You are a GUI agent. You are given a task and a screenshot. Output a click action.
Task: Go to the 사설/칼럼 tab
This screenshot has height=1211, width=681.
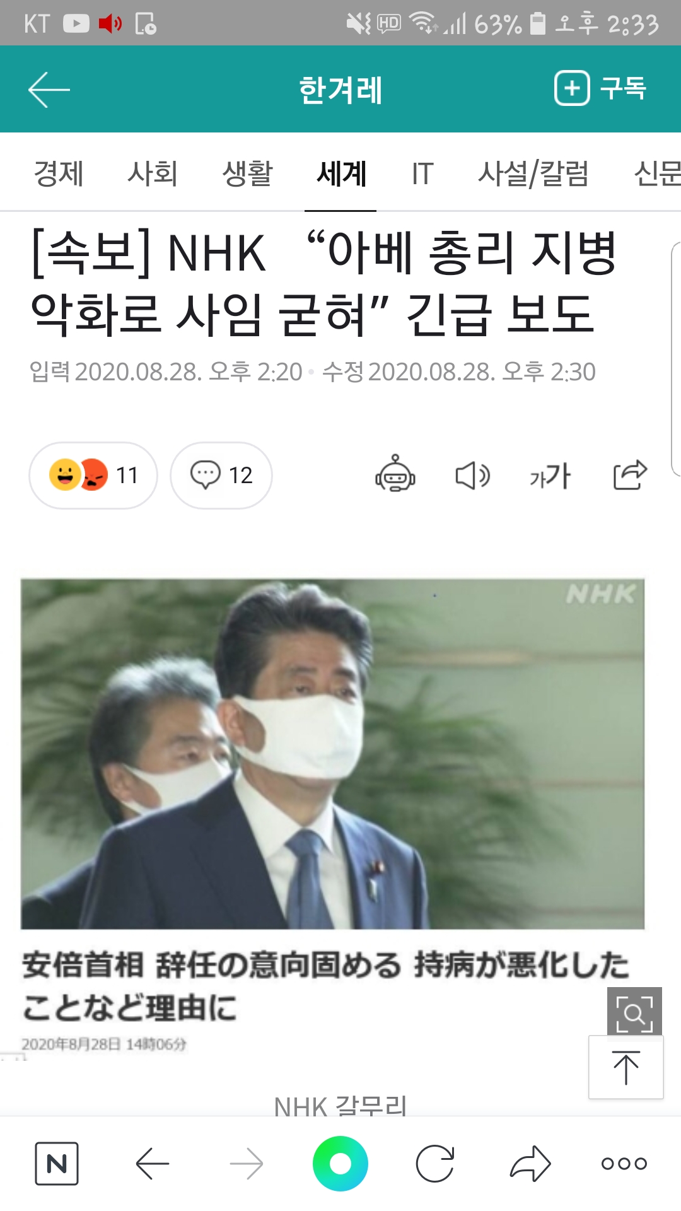coord(533,173)
